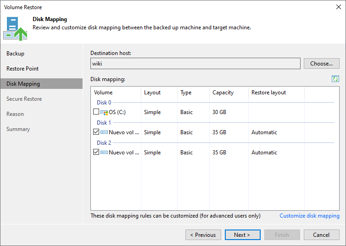Sort by the Restore layout column header
346x246 pixels.
point(277,93)
